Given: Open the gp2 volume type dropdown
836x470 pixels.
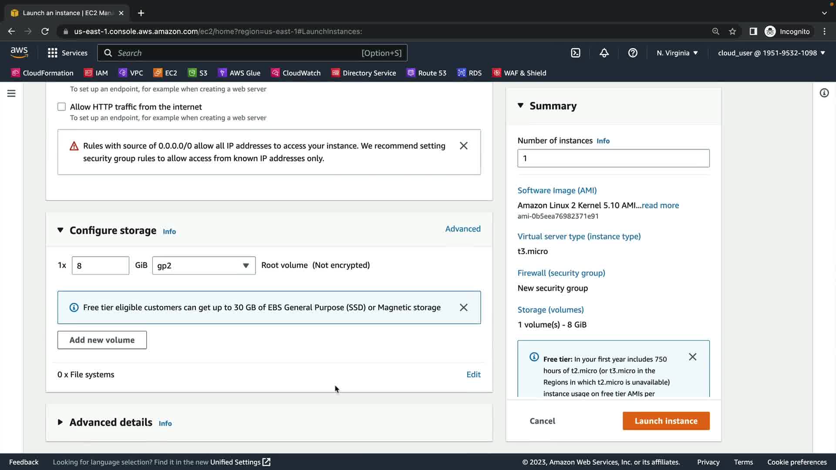Looking at the screenshot, I should (203, 265).
